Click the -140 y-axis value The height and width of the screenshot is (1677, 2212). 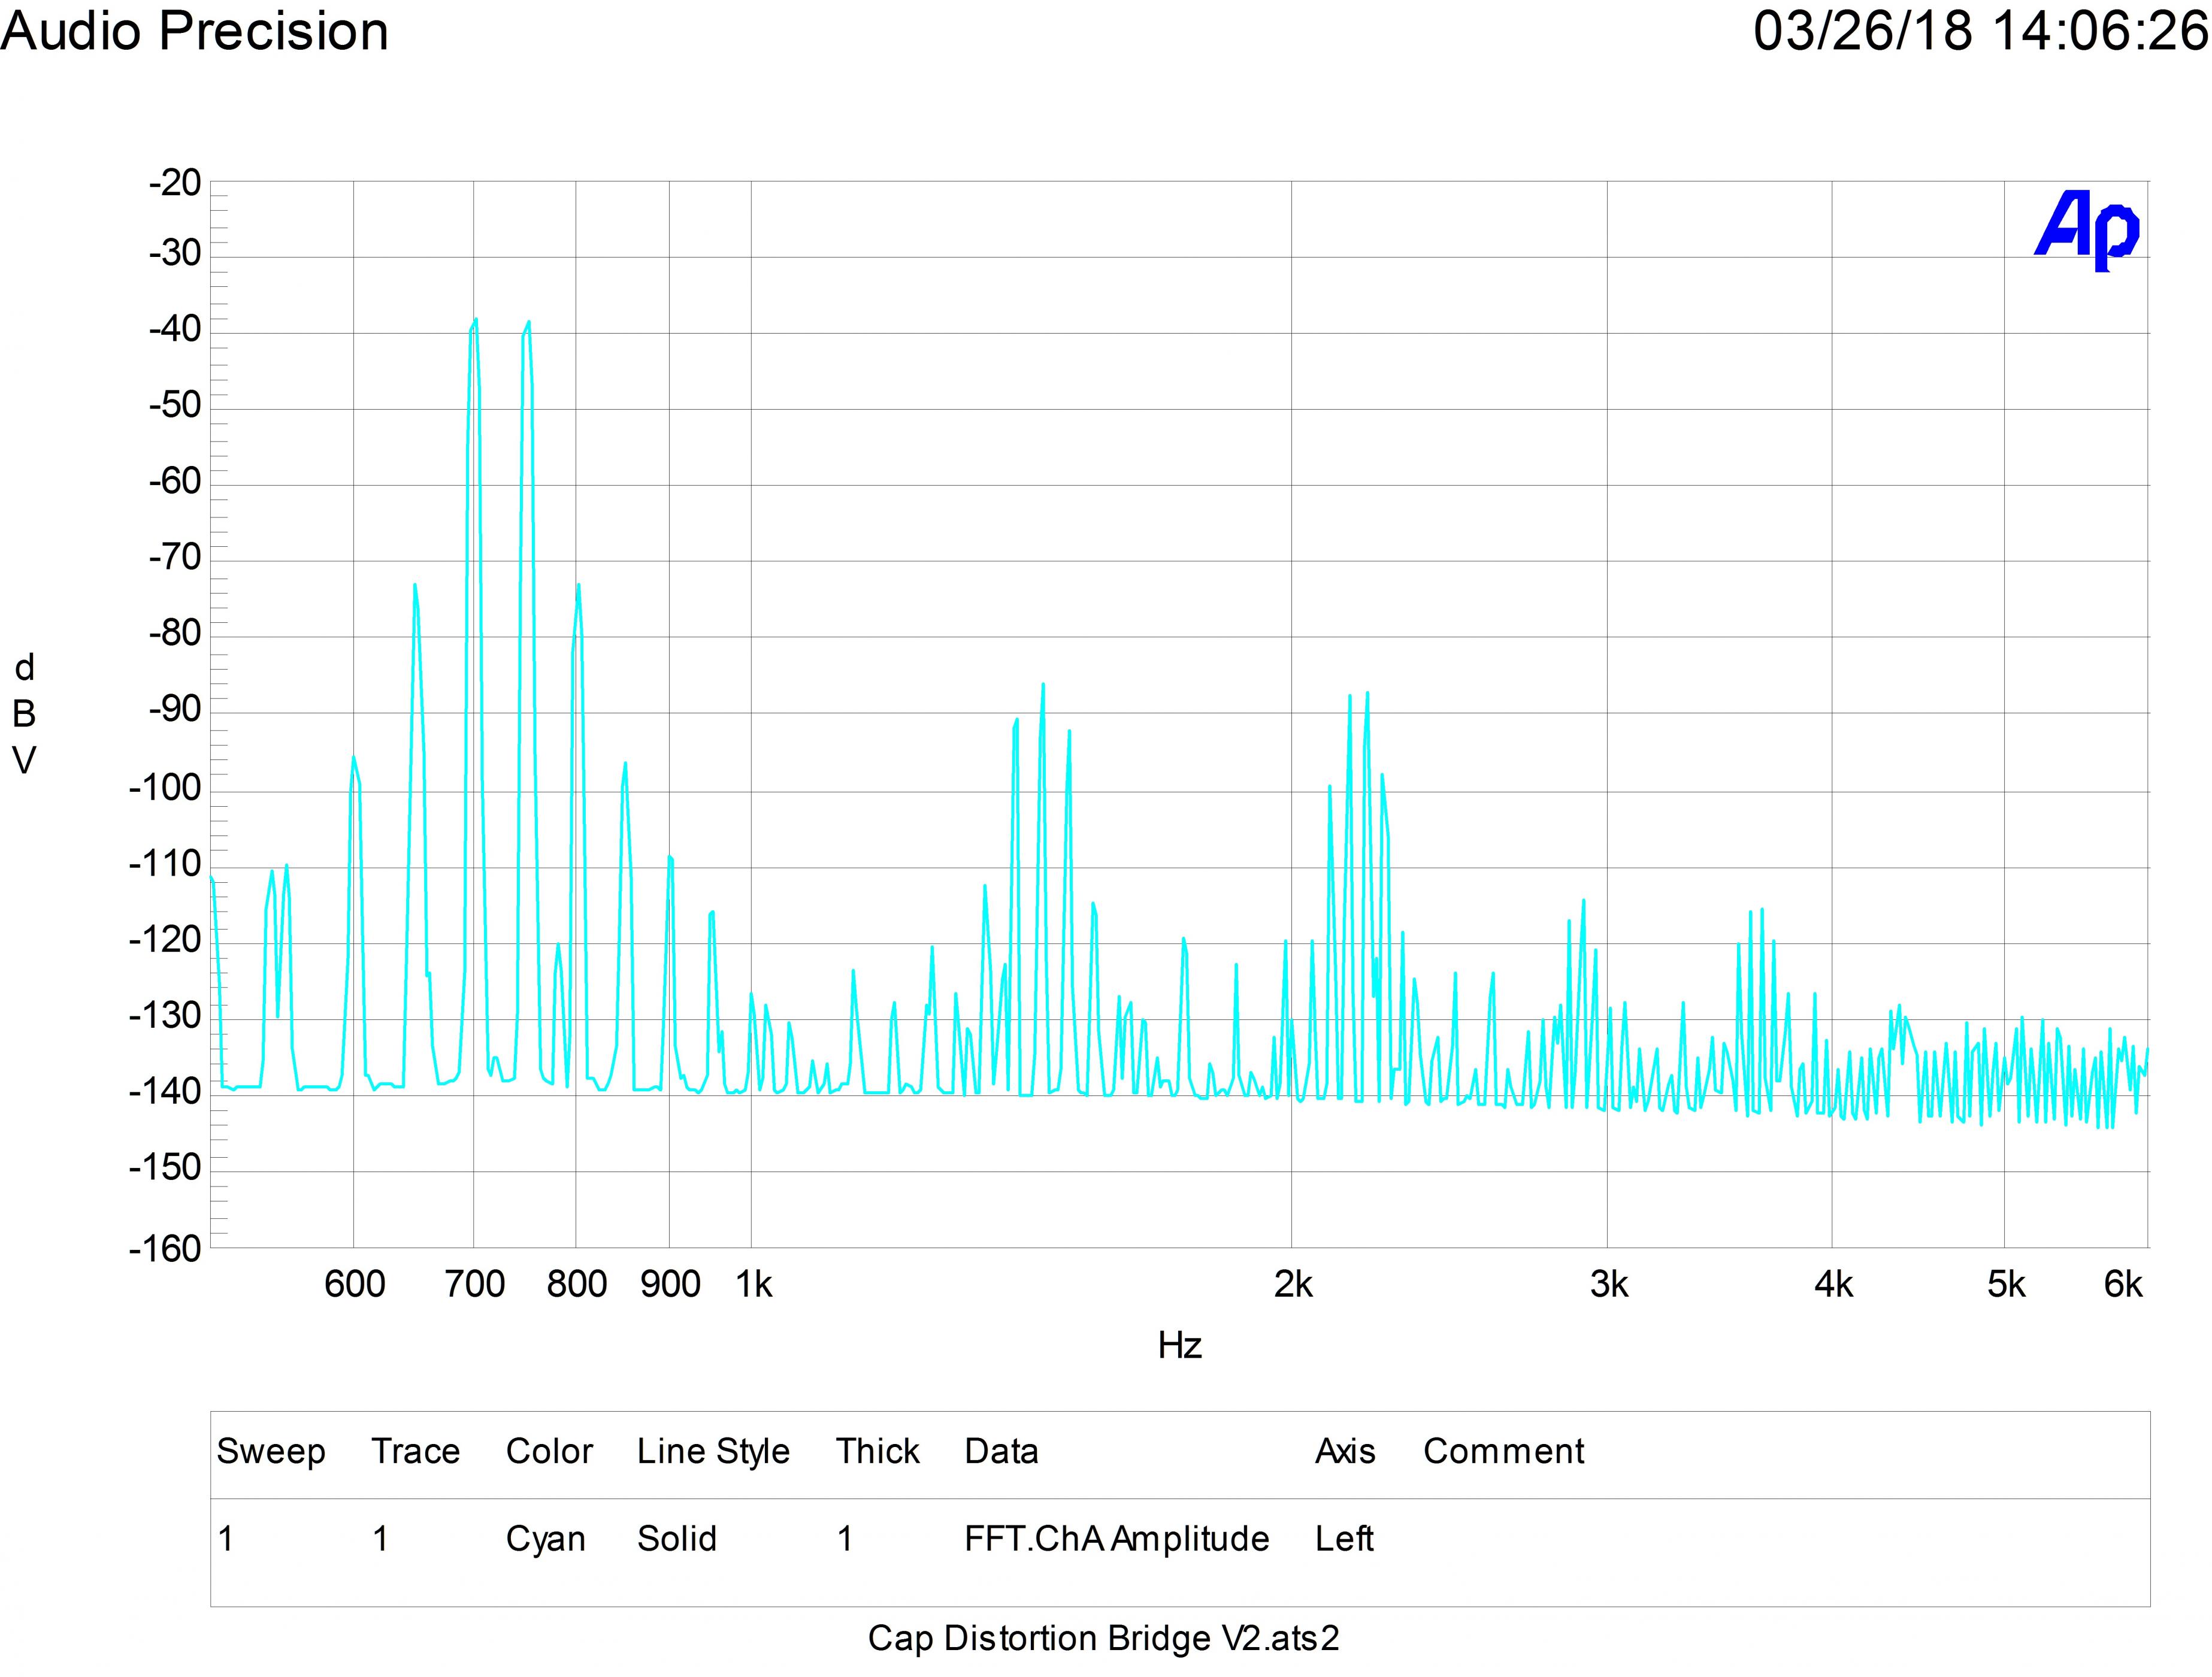pos(165,1092)
